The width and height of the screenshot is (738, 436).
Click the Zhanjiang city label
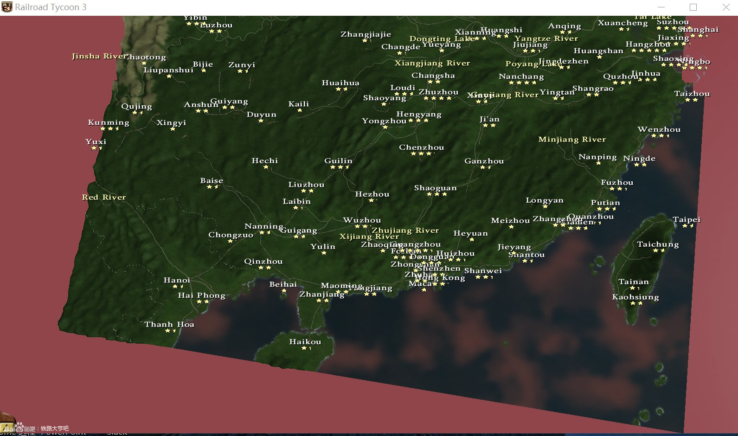click(x=321, y=295)
